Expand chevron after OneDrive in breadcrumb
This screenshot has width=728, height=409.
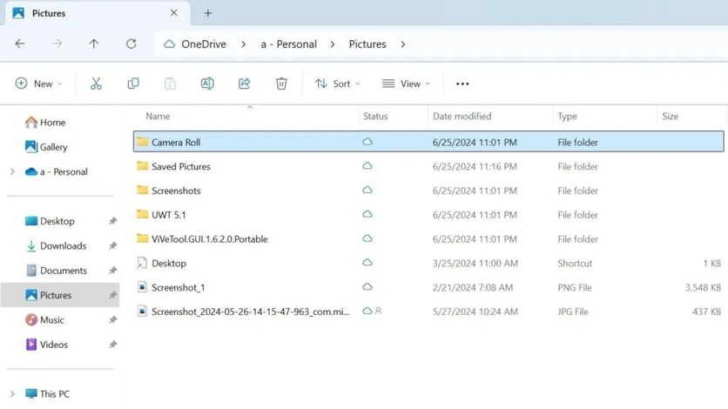(x=243, y=44)
